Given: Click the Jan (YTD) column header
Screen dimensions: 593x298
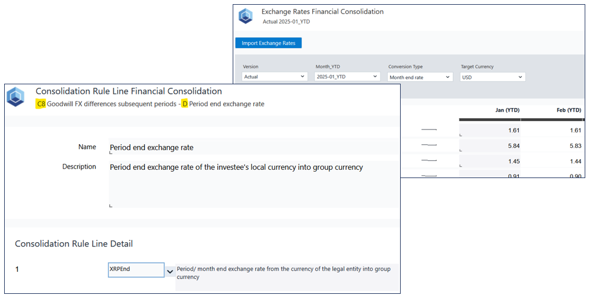Looking at the screenshot, I should coord(508,110).
